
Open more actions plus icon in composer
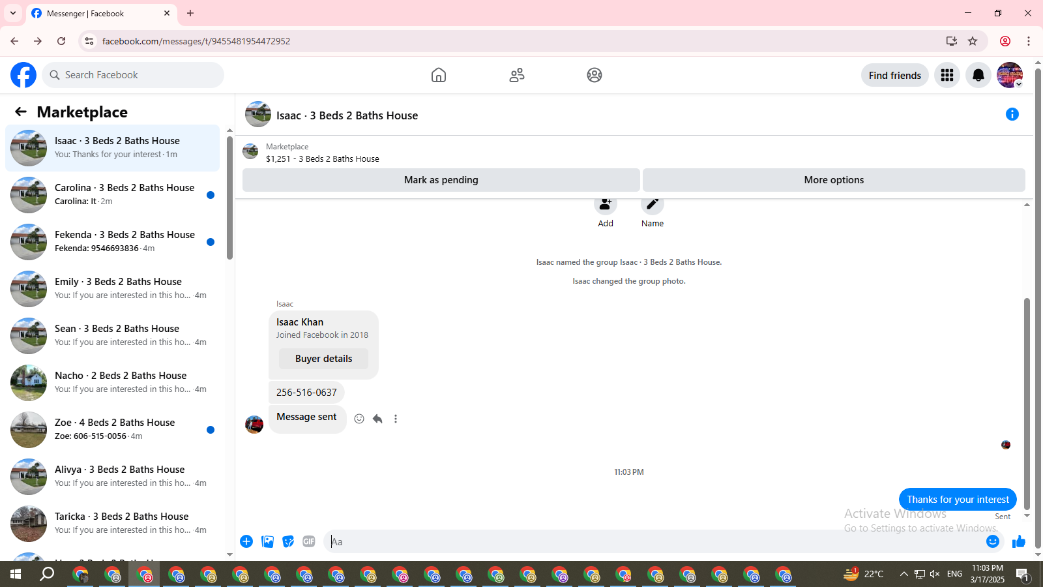click(246, 541)
